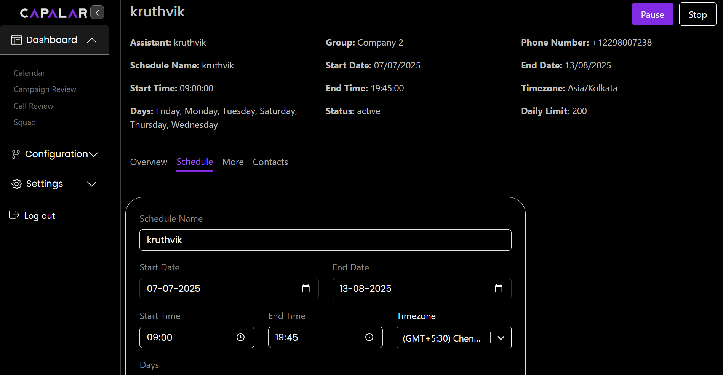This screenshot has height=375, width=723.
Task: Open the Timezone dropdown
Action: pyautogui.click(x=501, y=338)
